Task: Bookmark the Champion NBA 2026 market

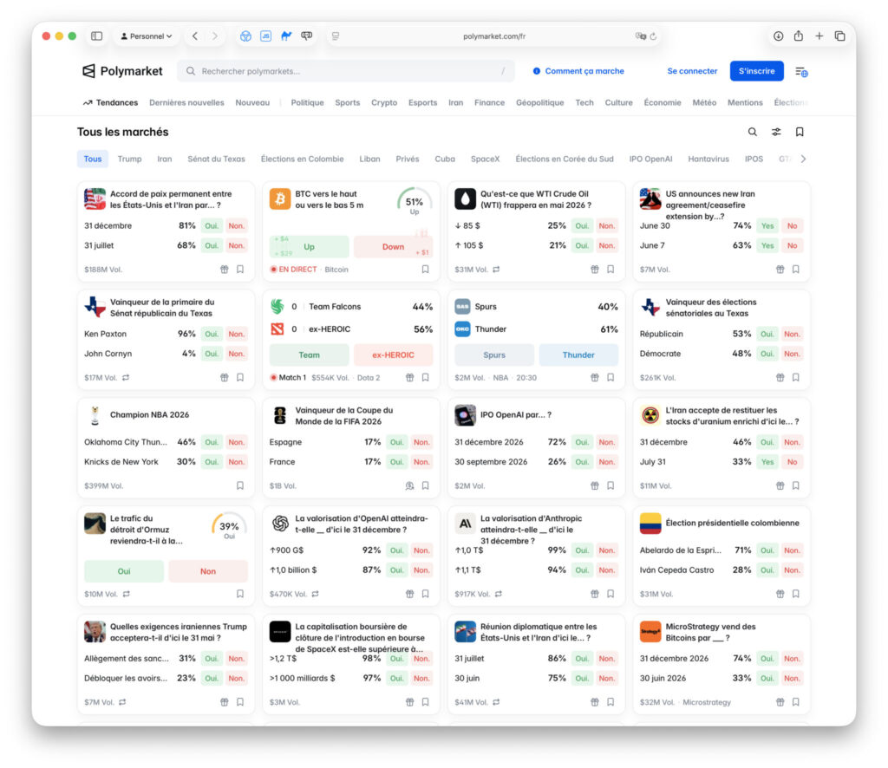Action: 240,485
